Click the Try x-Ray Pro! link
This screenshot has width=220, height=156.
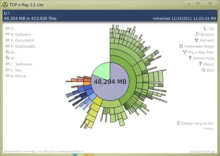click(x=201, y=52)
